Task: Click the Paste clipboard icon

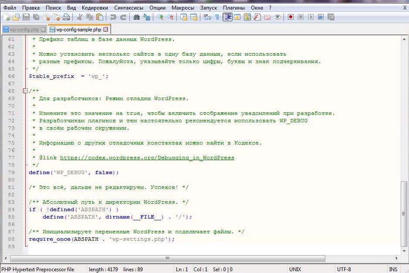Action: tap(100, 17)
